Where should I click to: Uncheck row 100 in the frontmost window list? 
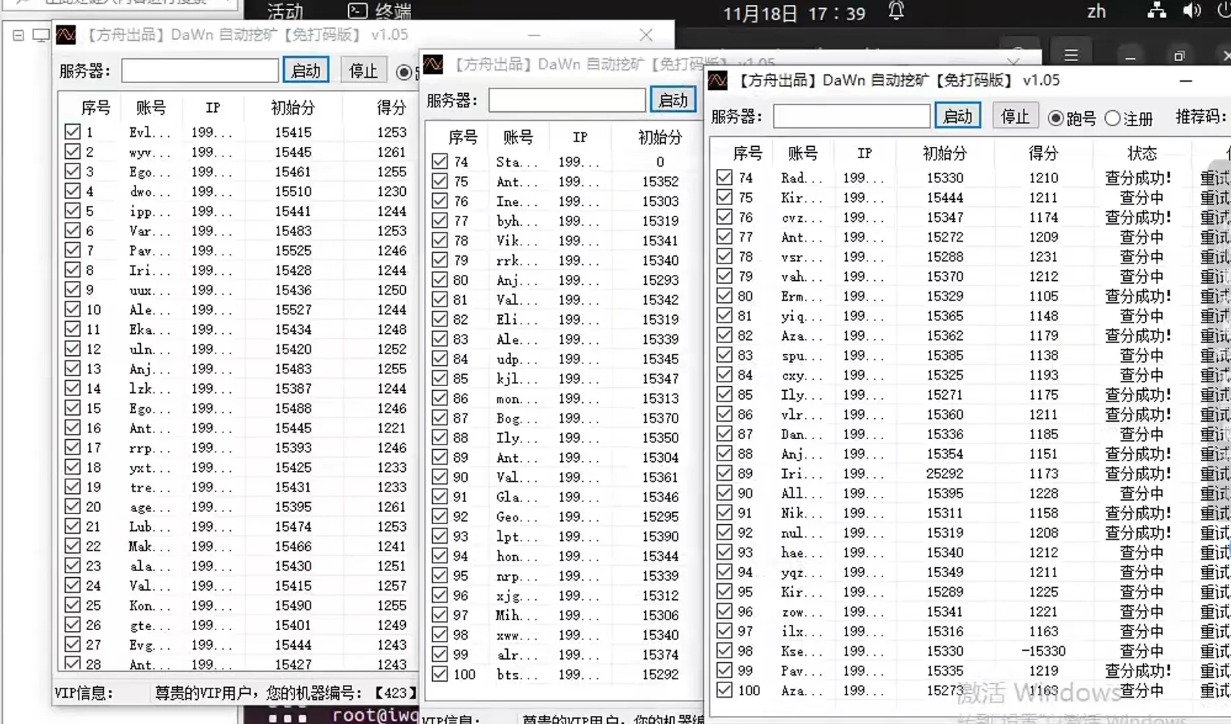click(725, 690)
